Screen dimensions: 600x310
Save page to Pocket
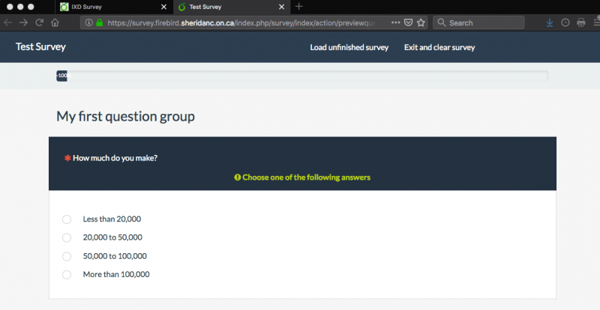tap(408, 22)
